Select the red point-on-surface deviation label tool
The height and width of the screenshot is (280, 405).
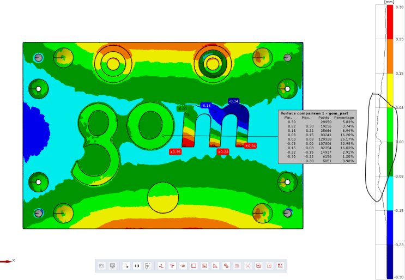click(161, 265)
